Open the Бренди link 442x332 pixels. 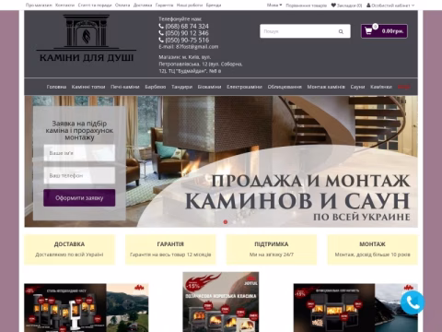214,6
